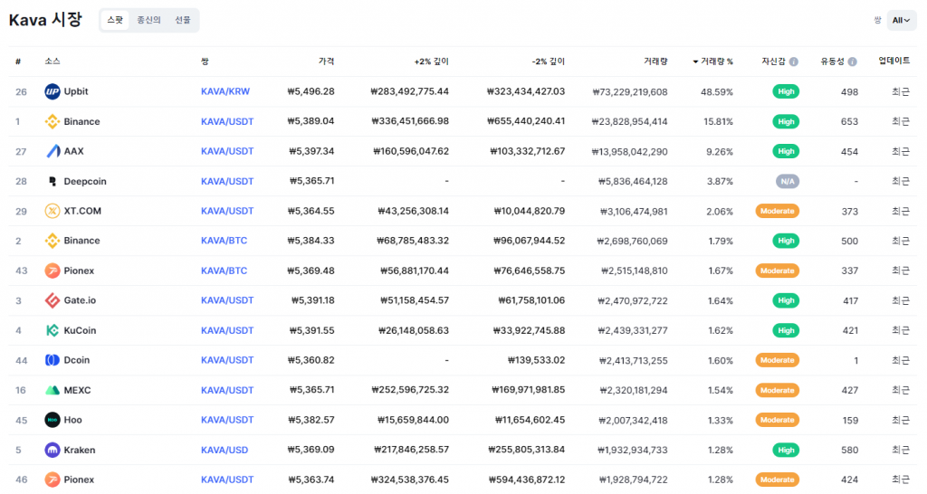Screen dimensions: 927x494
Task: Click the Binance logo in KAVA/USDT row
Action: (x=52, y=122)
